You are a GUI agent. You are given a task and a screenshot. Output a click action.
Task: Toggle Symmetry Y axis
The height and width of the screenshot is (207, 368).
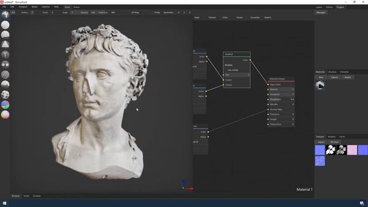(x=184, y=13)
